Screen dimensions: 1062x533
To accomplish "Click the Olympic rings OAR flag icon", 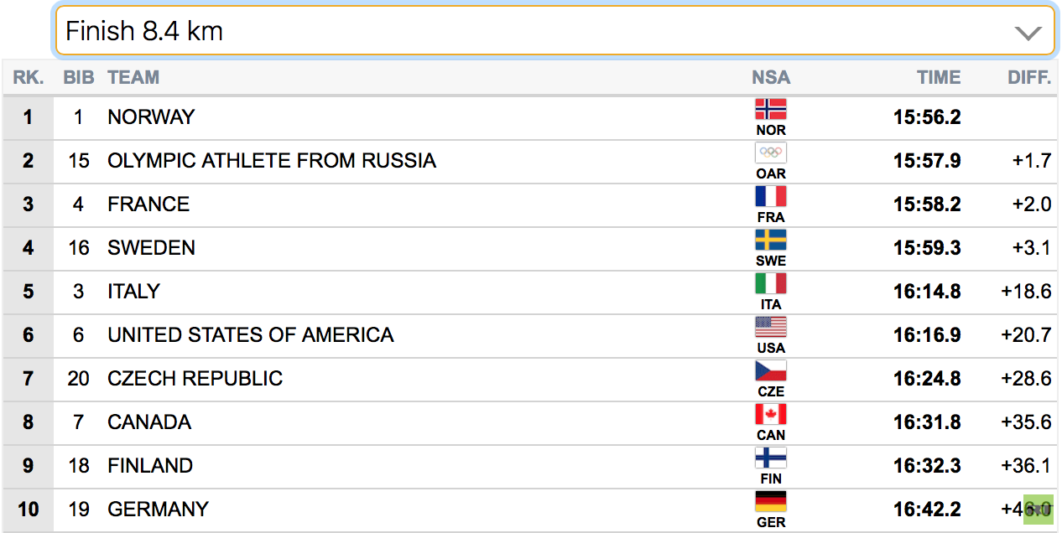I will [770, 153].
